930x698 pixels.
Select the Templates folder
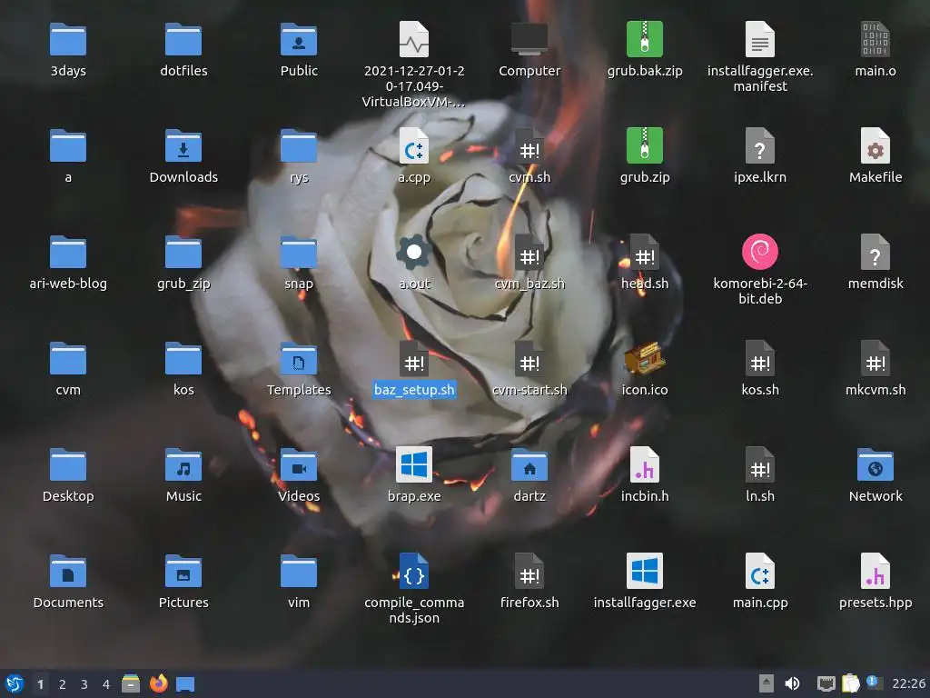(298, 358)
